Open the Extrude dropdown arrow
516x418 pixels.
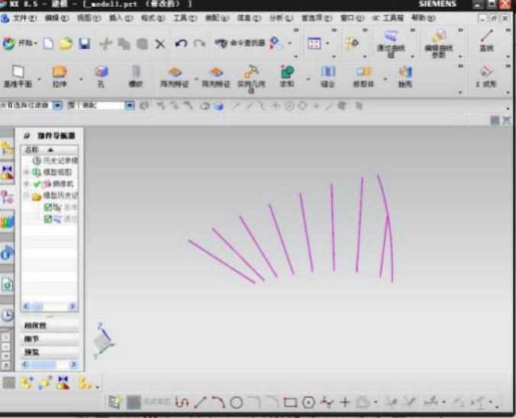point(81,79)
